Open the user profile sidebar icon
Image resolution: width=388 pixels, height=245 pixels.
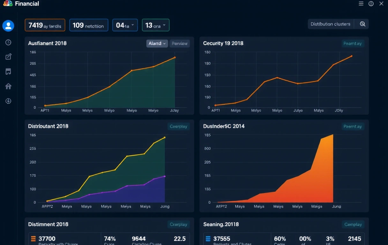tap(8, 26)
